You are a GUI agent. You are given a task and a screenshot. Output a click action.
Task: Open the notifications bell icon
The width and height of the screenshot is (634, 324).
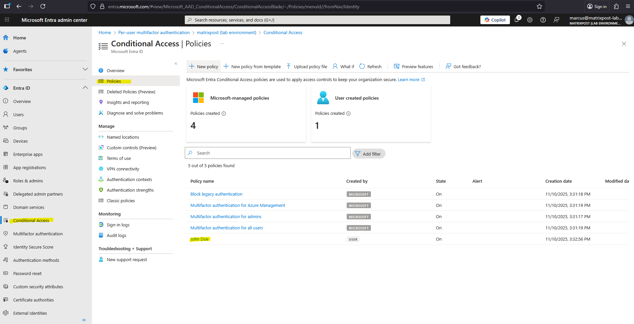coord(517,20)
